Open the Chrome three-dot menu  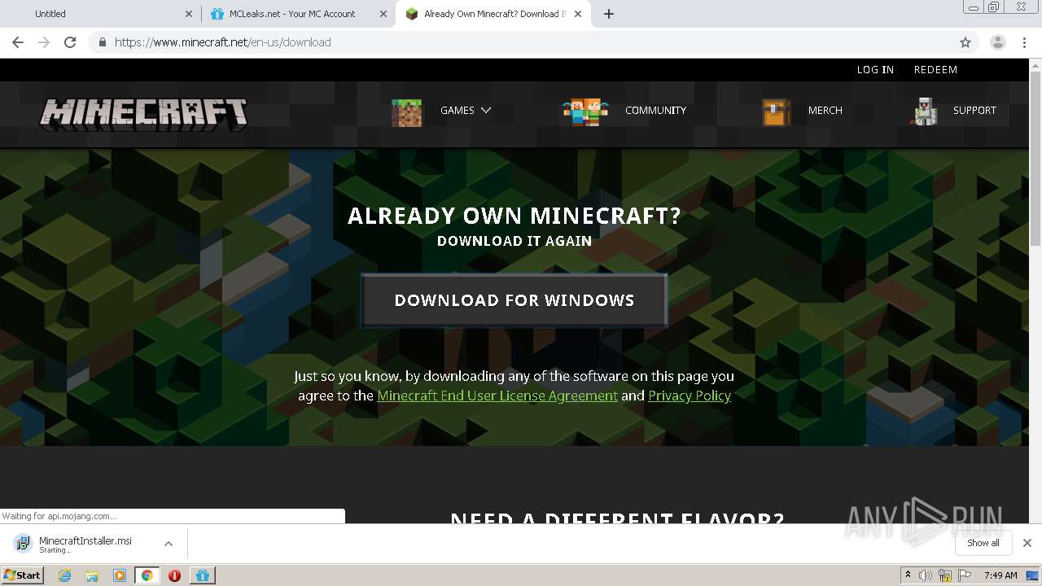tap(1025, 42)
